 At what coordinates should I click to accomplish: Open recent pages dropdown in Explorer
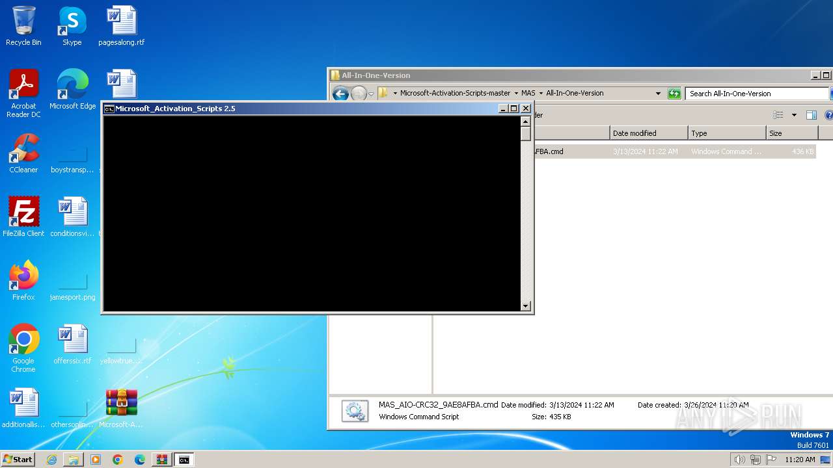coord(371,94)
